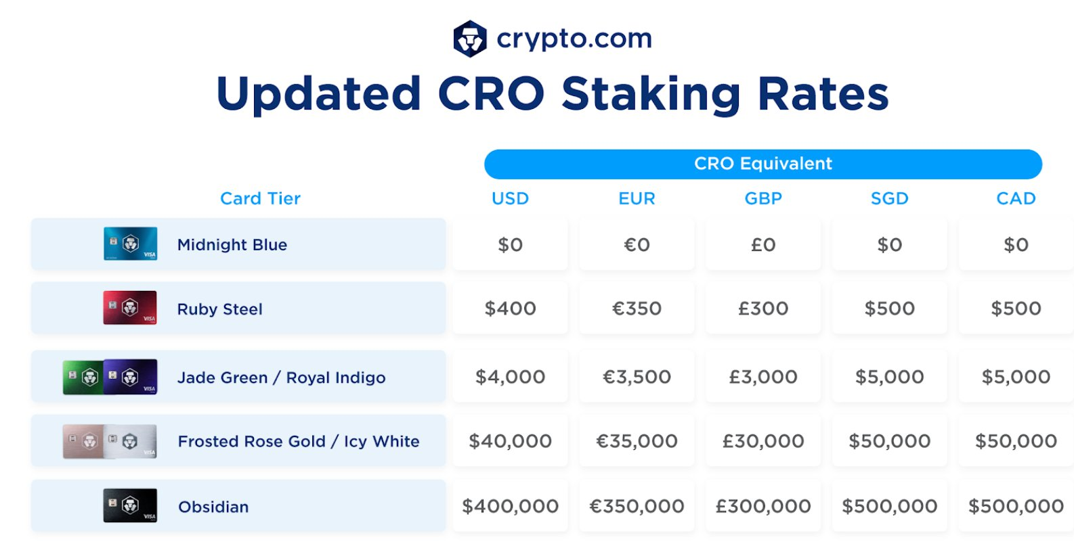This screenshot has width=1074, height=548.
Task: Select the Frosted Rose Gold card image
Action: [x=83, y=441]
